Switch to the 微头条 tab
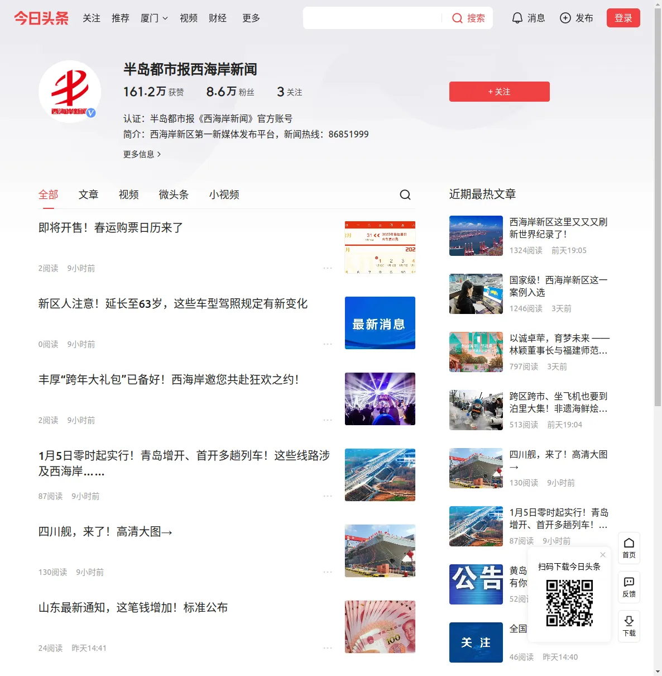Viewport: 662px width, 676px height. (174, 194)
